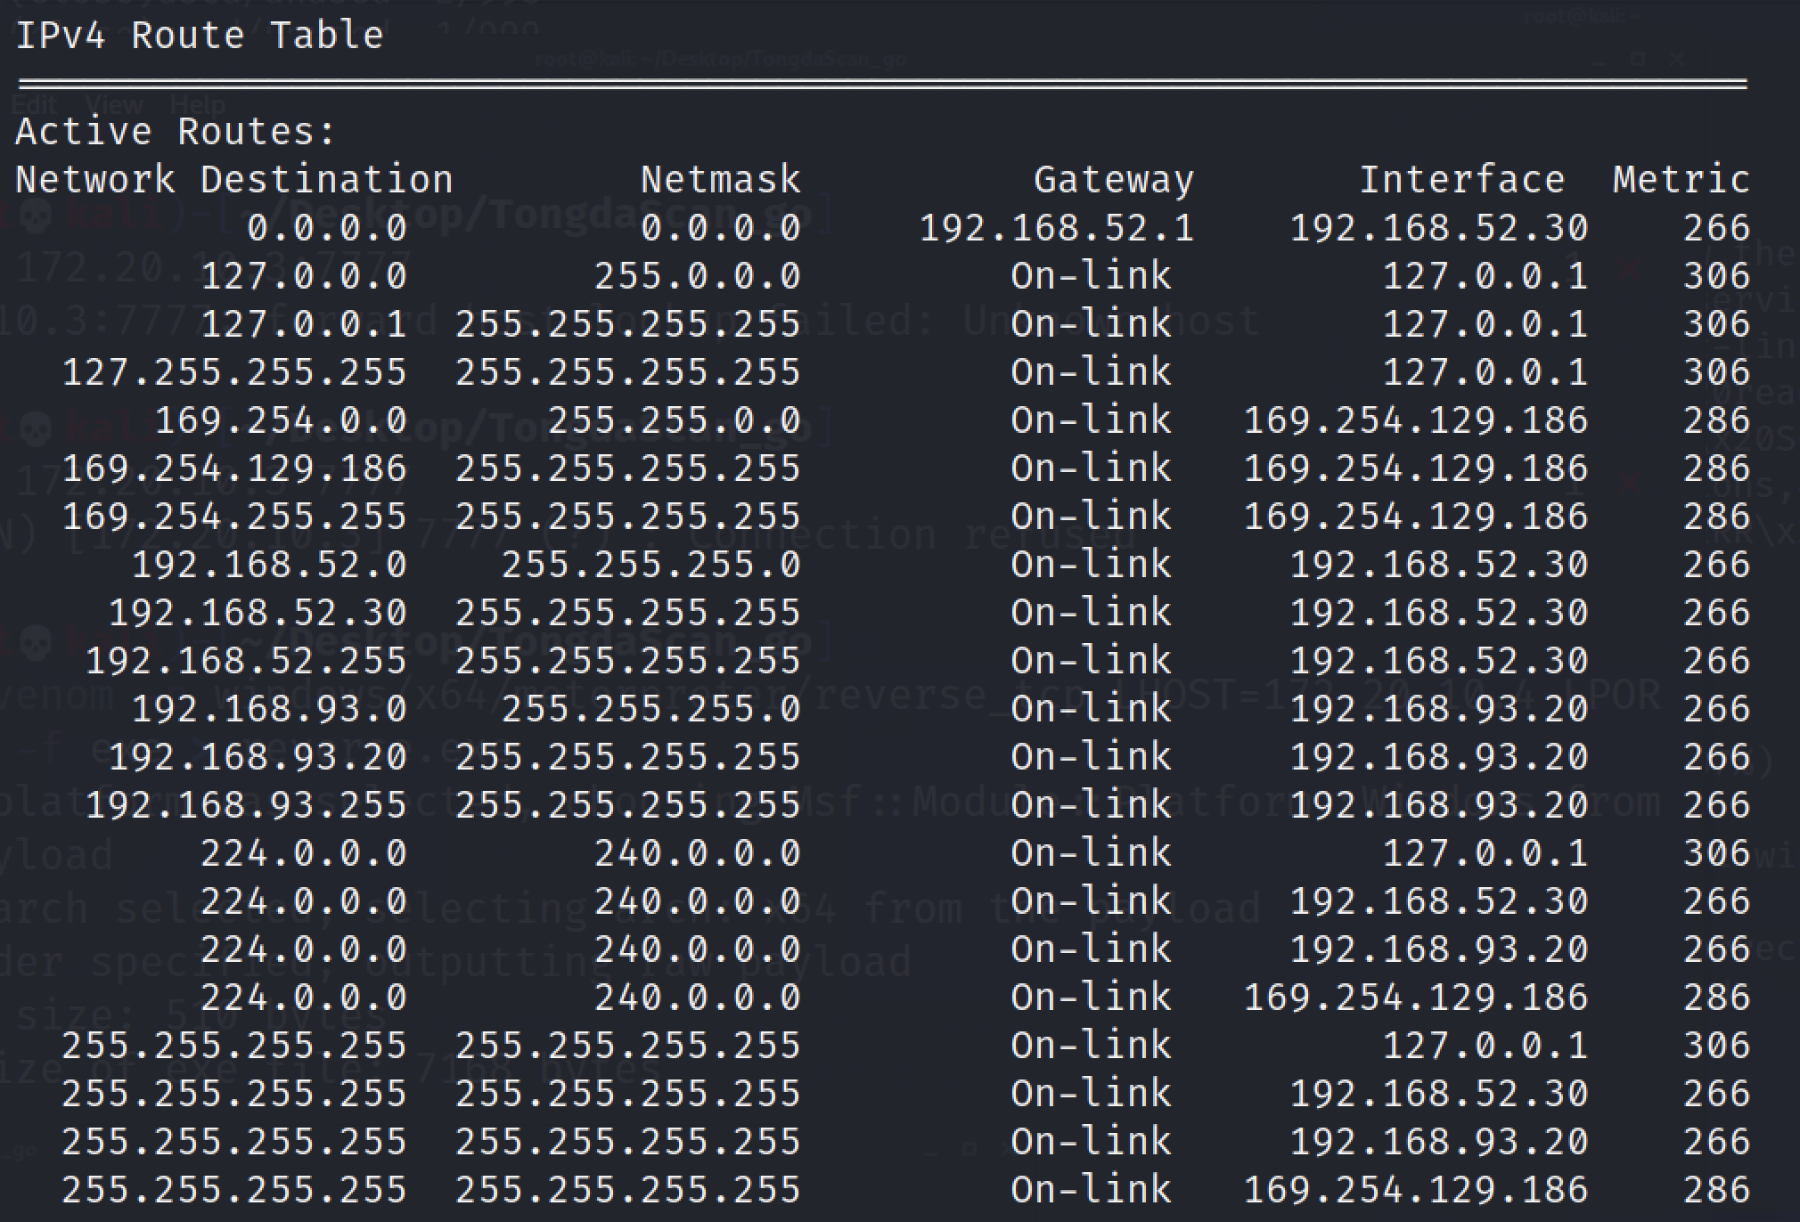Click the 255.255.0.0 netmask value

674,420
